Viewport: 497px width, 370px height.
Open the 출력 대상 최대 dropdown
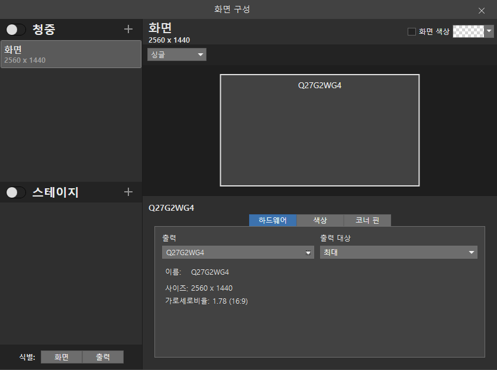point(398,252)
